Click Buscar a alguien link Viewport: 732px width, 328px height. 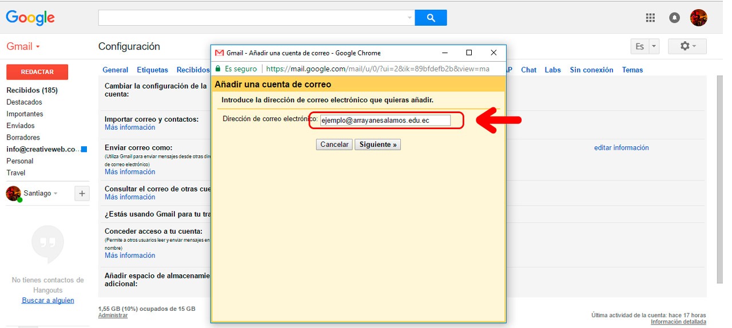[48, 301]
